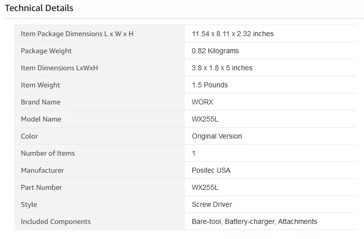Select the Number of Items label

pos(48,153)
